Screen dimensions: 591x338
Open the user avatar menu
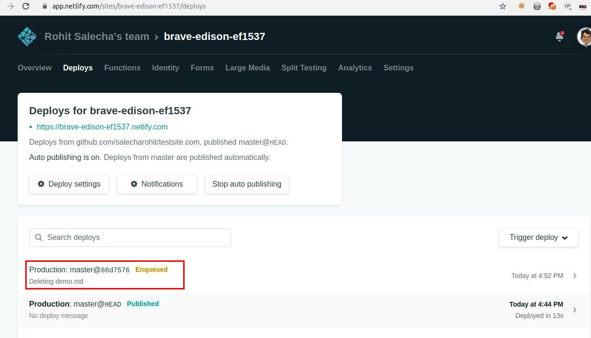[x=584, y=37]
